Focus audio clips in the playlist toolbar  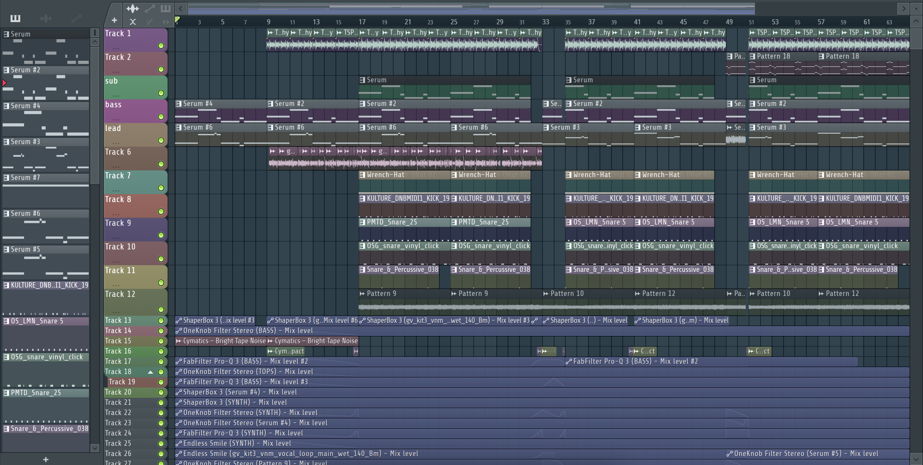(x=133, y=8)
